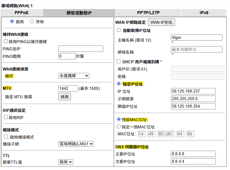Open the TTL 啟用 dropdown
This screenshot has height=170, width=230.
[65, 162]
